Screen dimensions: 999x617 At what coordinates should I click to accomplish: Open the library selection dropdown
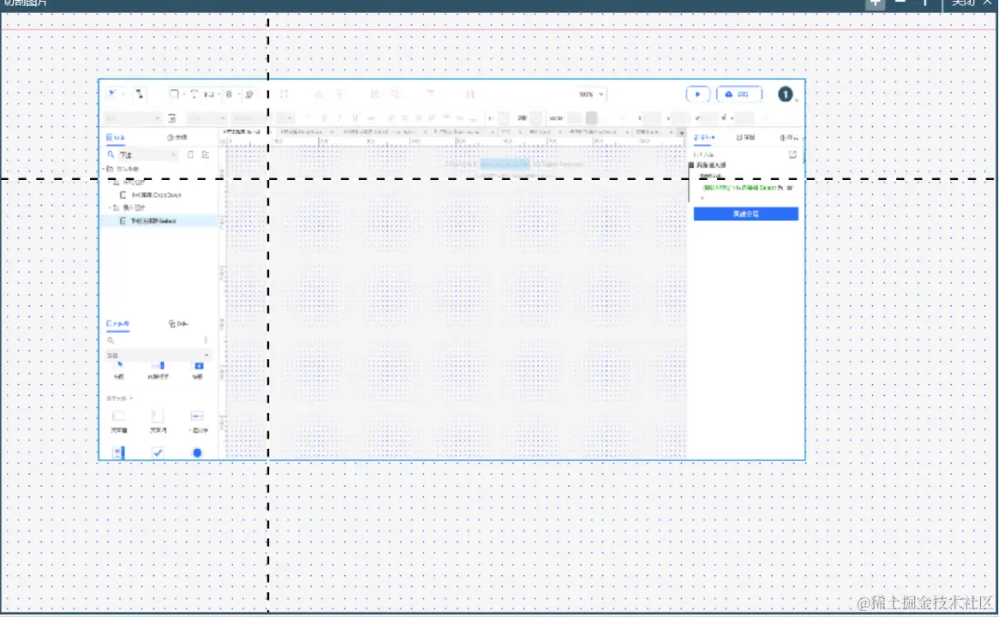[158, 355]
